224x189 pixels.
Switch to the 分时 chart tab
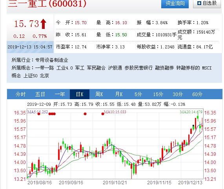tap(20, 94)
